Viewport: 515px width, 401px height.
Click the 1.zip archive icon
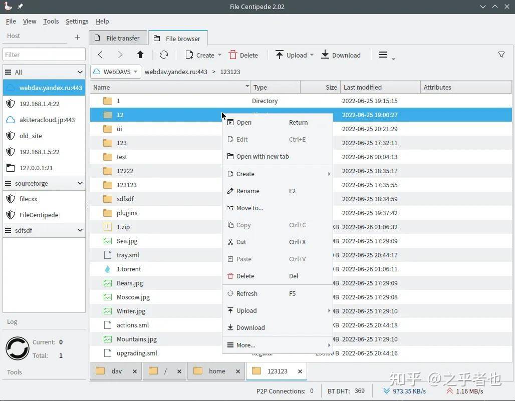(x=107, y=227)
